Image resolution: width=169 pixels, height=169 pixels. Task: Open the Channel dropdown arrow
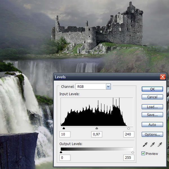(x=108, y=87)
